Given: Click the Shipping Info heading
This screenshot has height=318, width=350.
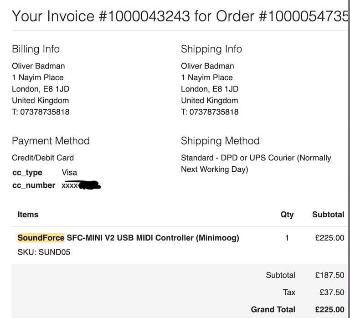Looking at the screenshot, I should [211, 49].
